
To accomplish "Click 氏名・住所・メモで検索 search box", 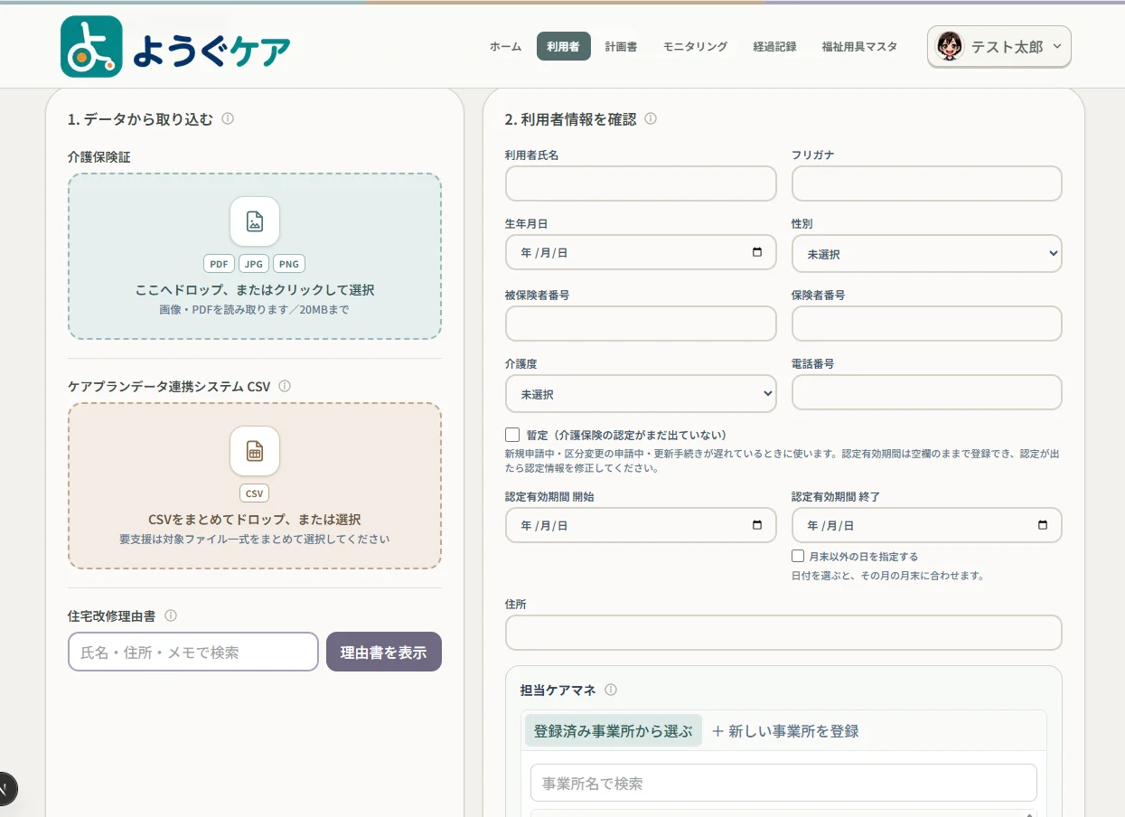I will tap(193, 652).
